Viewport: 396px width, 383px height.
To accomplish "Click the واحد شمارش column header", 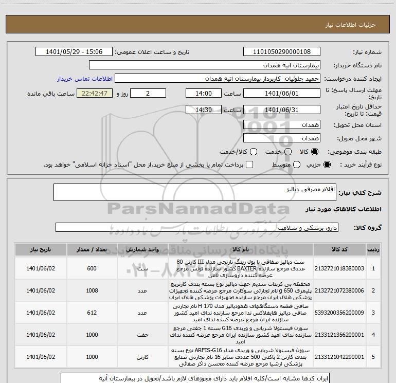I will (142, 249).
